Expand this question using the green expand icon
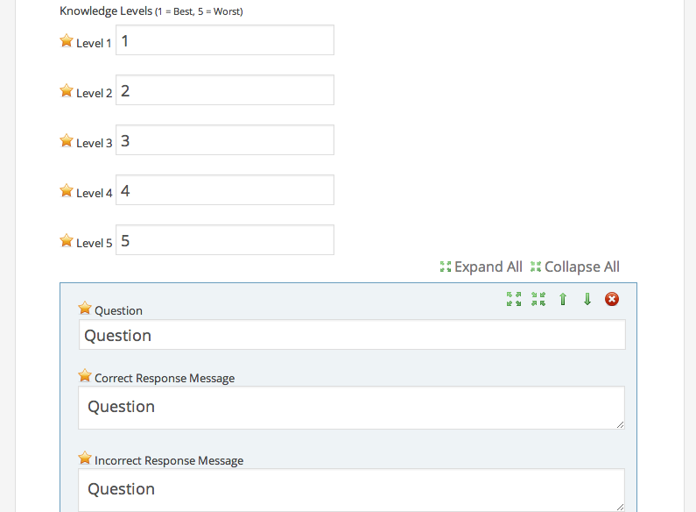This screenshot has width=696, height=512. point(514,299)
